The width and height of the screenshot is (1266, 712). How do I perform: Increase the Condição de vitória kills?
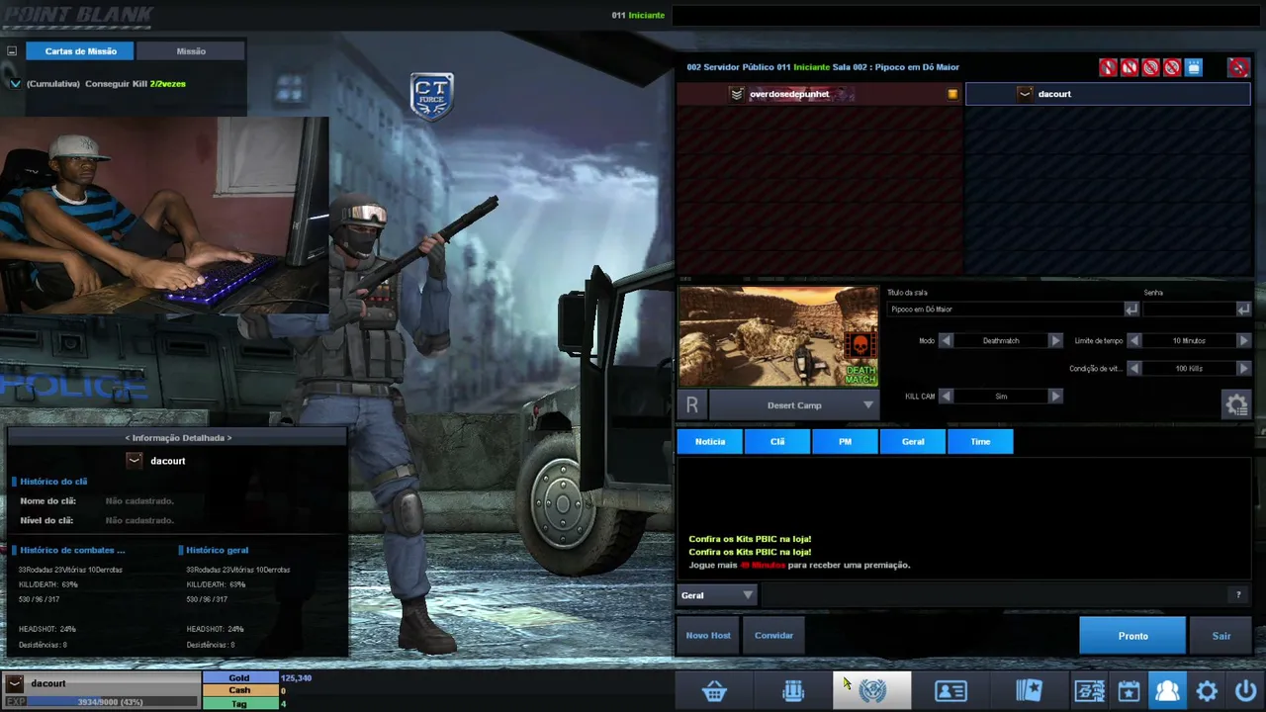click(1243, 368)
